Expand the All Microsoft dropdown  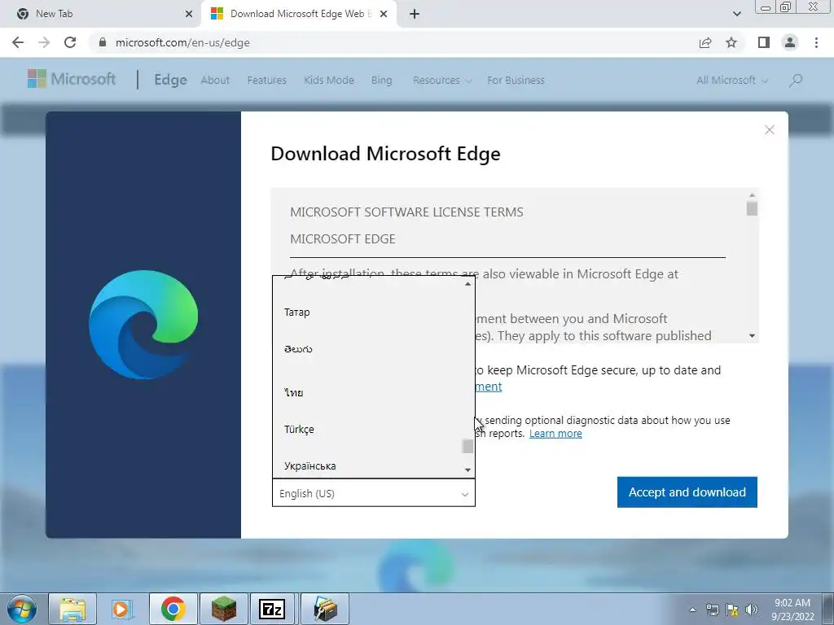tap(732, 81)
